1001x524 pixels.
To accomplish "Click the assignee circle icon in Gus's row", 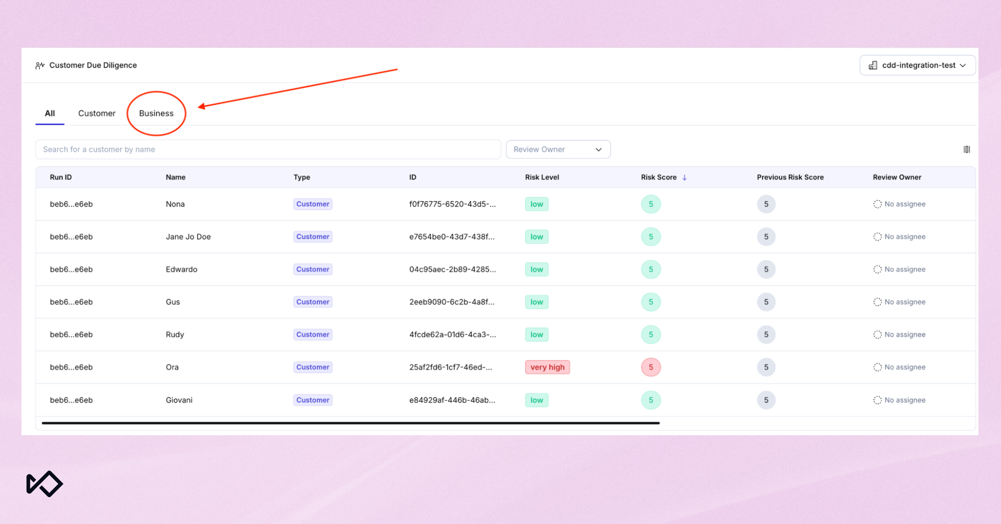I will coord(877,302).
